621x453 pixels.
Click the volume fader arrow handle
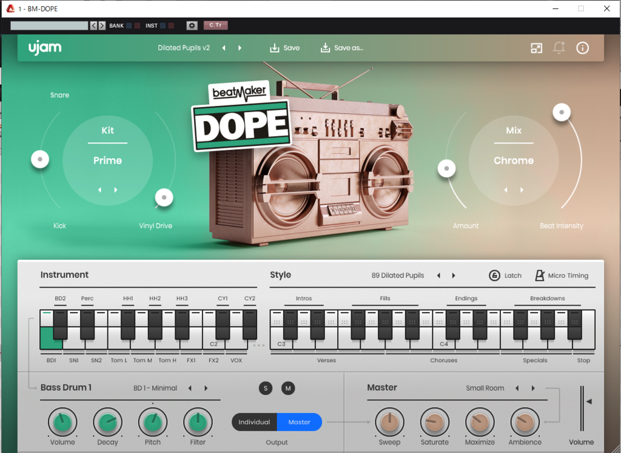pos(589,401)
